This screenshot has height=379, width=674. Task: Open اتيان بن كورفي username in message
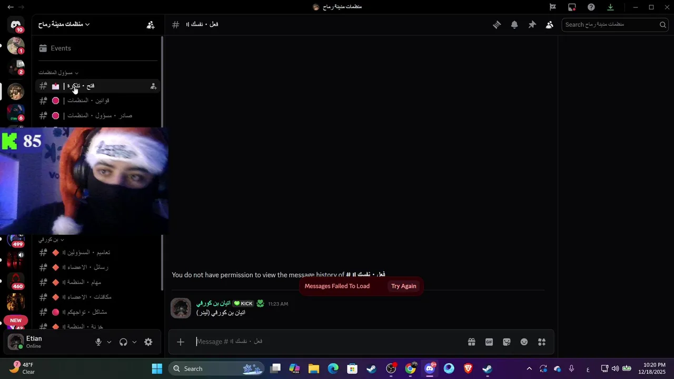[213, 304]
